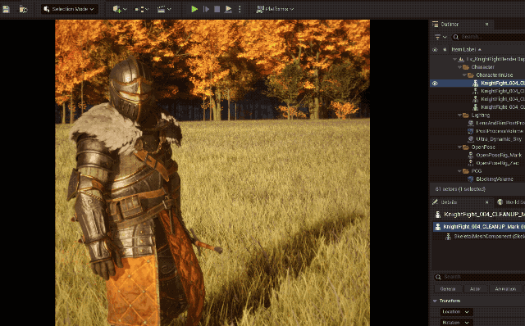Select the OpenPose folder label
The image size is (525, 326).
click(483, 147)
